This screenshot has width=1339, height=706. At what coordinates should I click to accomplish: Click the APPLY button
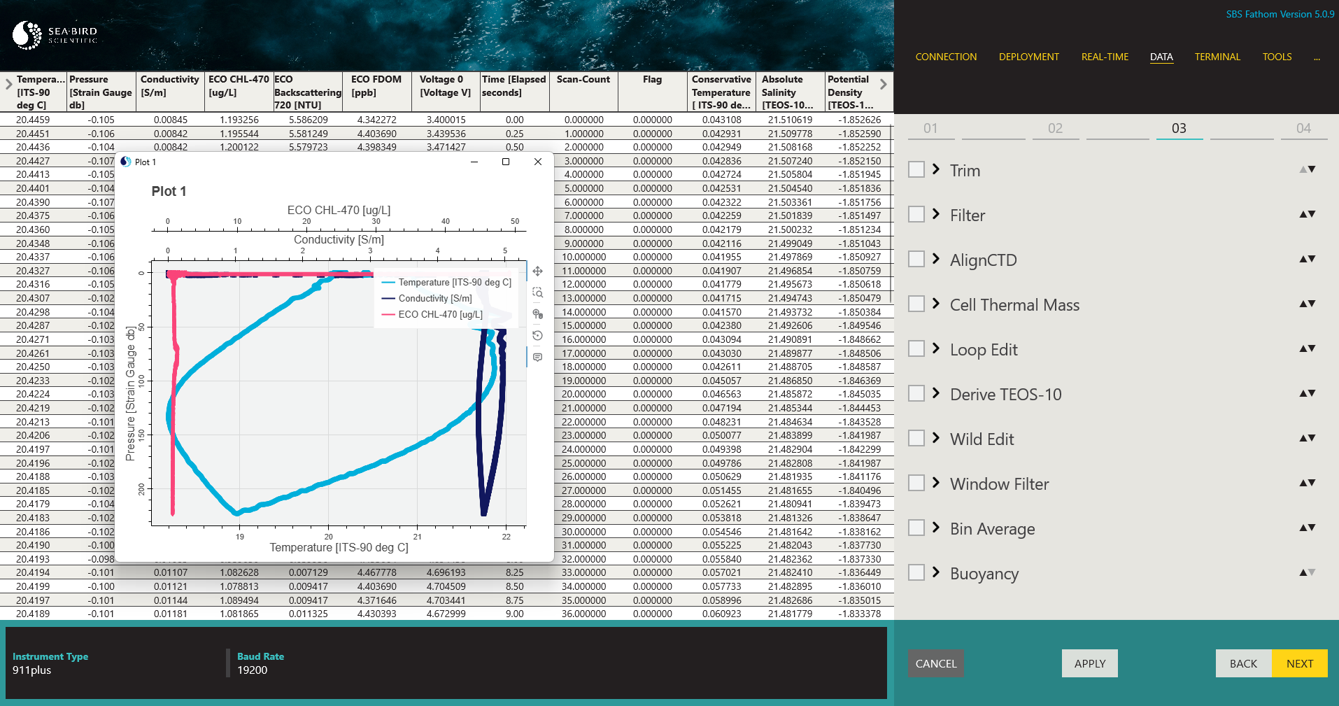pos(1090,663)
